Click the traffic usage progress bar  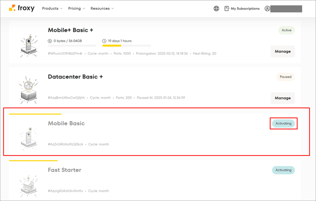72,46
